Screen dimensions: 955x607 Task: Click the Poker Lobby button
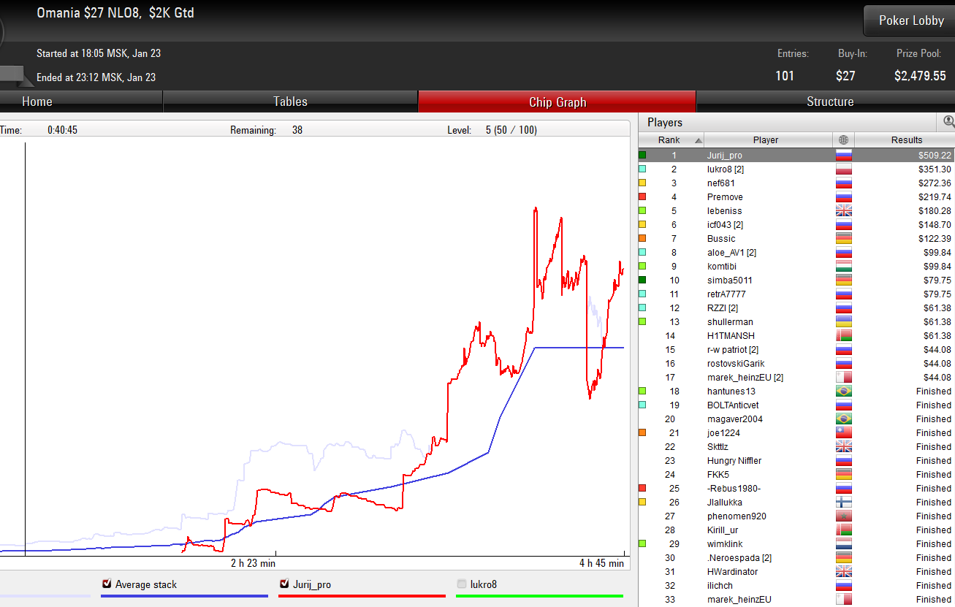coord(911,20)
